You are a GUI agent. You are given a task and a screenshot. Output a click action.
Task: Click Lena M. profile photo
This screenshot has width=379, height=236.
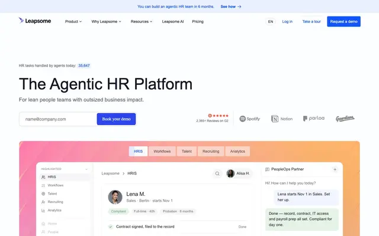point(115,197)
